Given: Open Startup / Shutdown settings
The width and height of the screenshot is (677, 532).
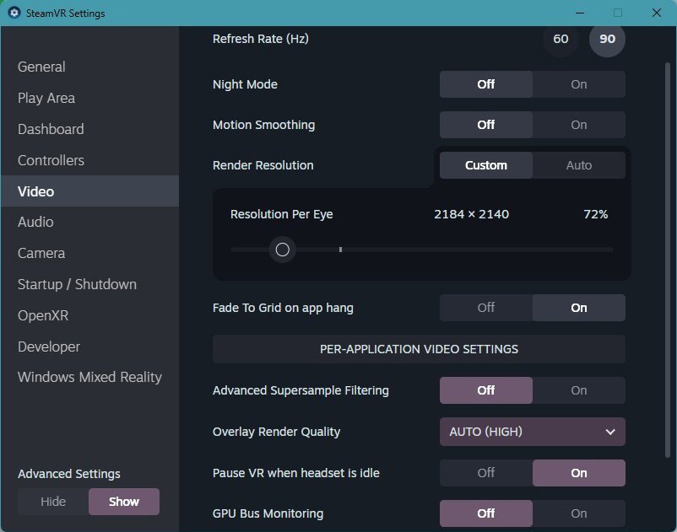Looking at the screenshot, I should tap(89, 284).
